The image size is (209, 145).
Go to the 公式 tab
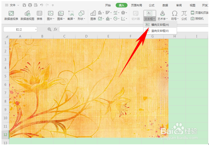click(x=152, y=5)
